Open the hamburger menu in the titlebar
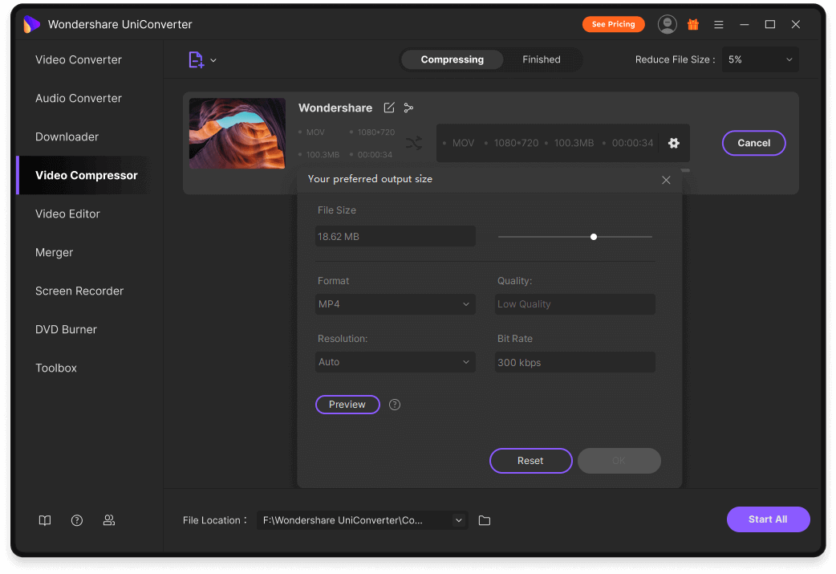Image resolution: width=836 pixels, height=574 pixels. pos(718,24)
